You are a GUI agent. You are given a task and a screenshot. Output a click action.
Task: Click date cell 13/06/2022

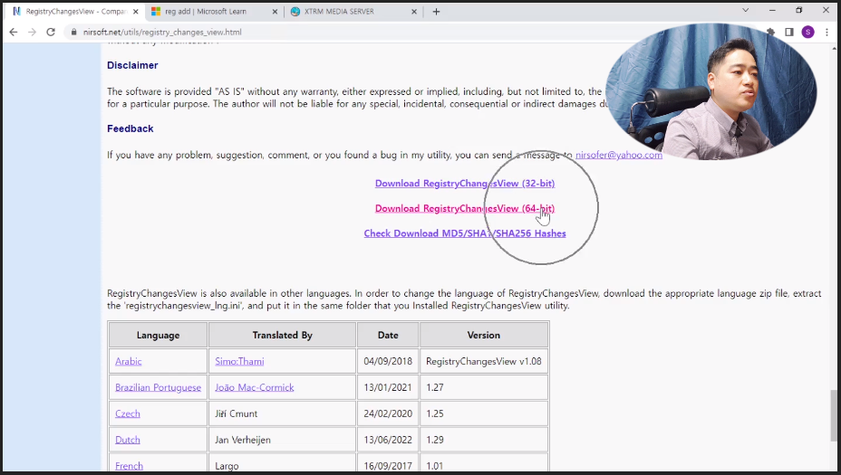388,440
